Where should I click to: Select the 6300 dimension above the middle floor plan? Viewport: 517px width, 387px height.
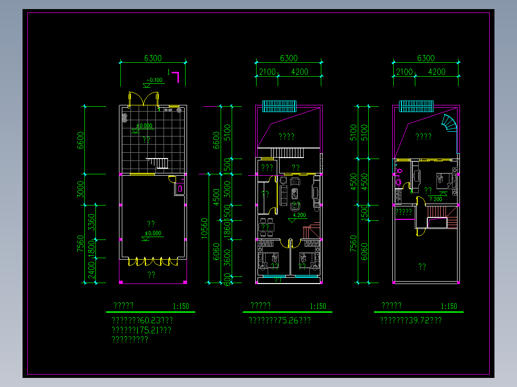pos(289,58)
